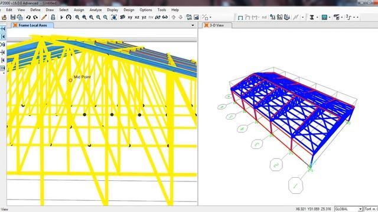Click the second zoom magnifier icon

pos(84,17)
